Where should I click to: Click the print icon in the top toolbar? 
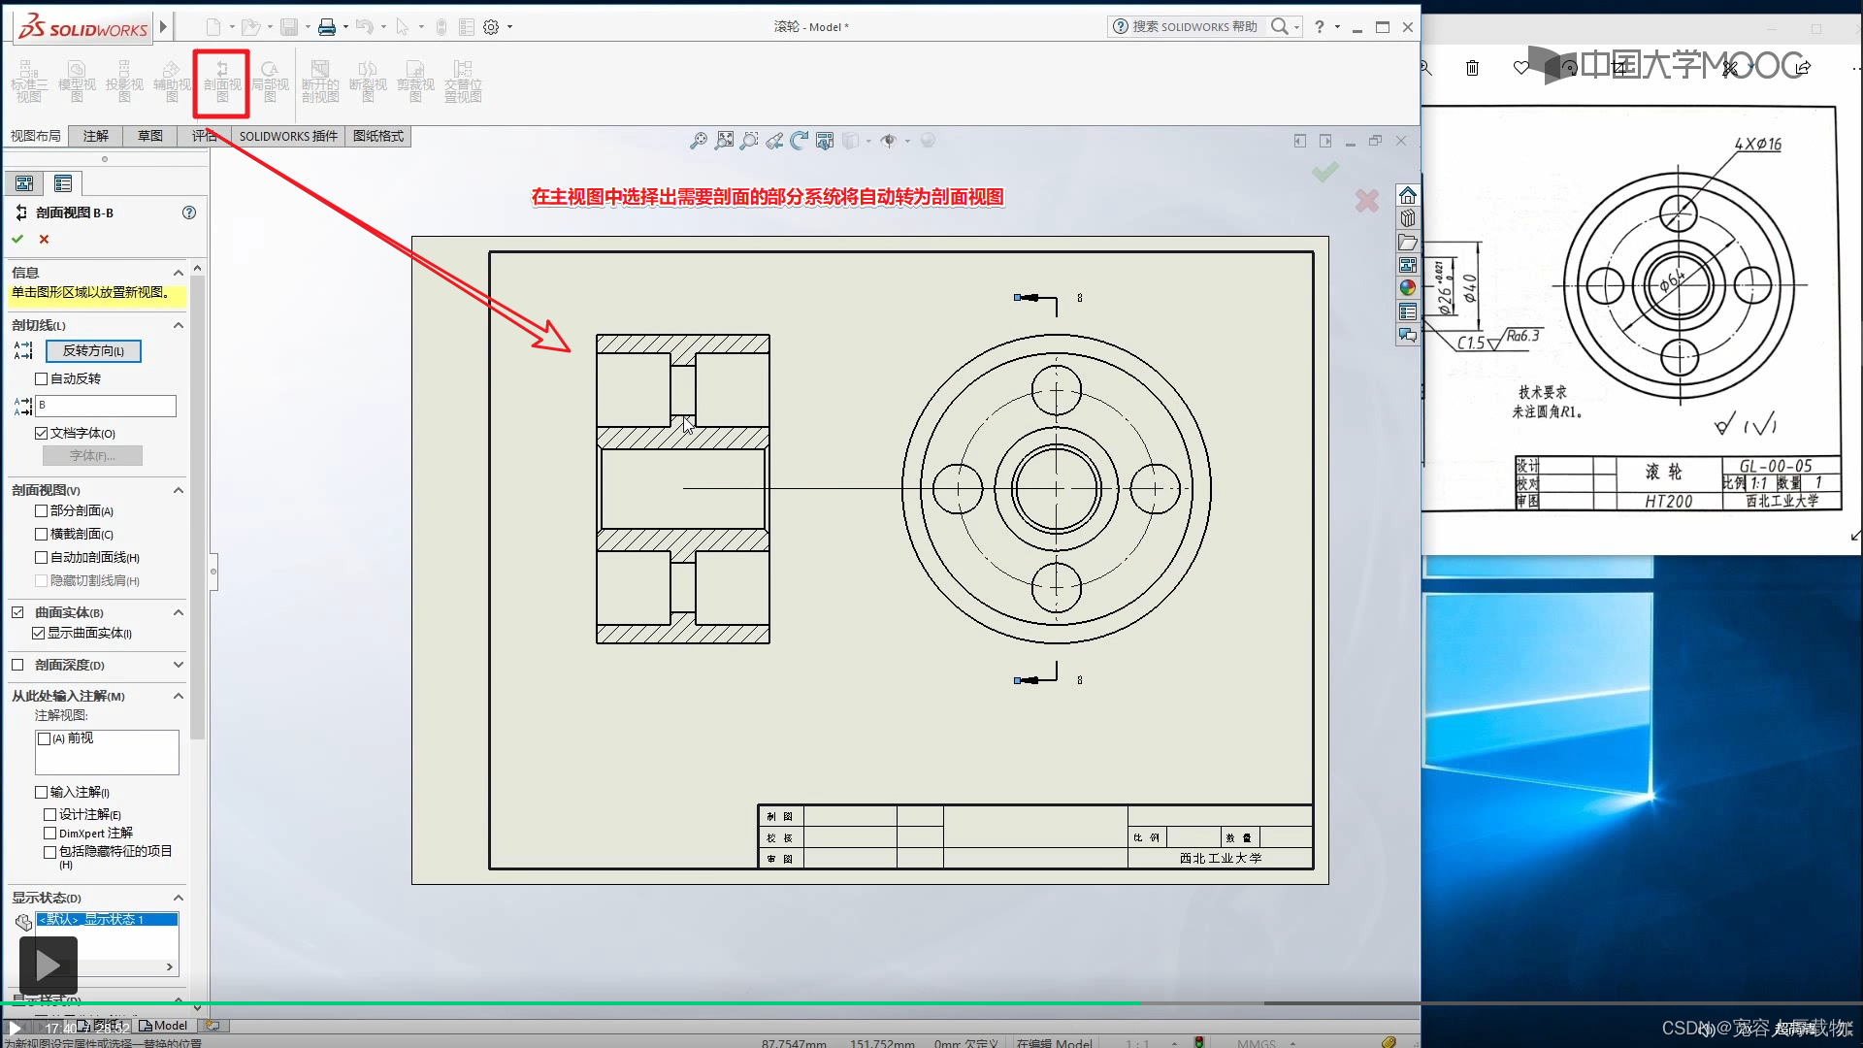pyautogui.click(x=327, y=27)
